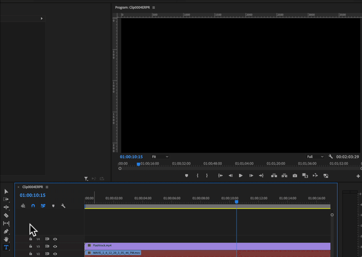Image resolution: width=362 pixels, height=257 pixels.
Task: Hide the V3 track with eye icon
Action: click(55, 246)
